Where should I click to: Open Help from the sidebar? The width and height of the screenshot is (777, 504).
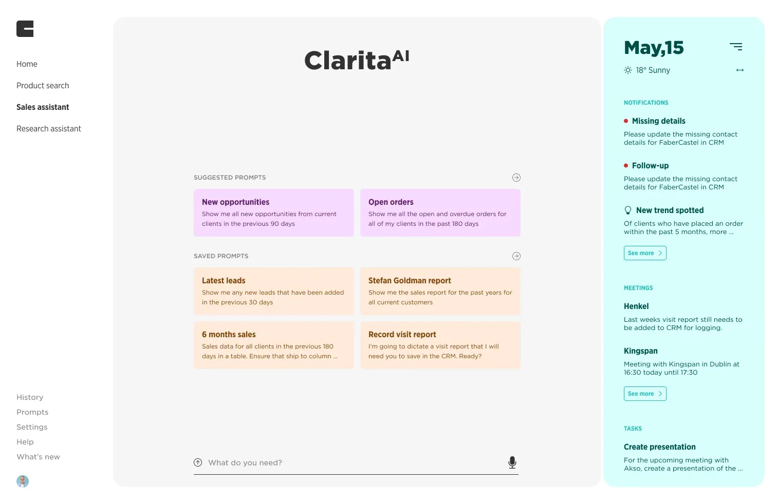click(25, 442)
